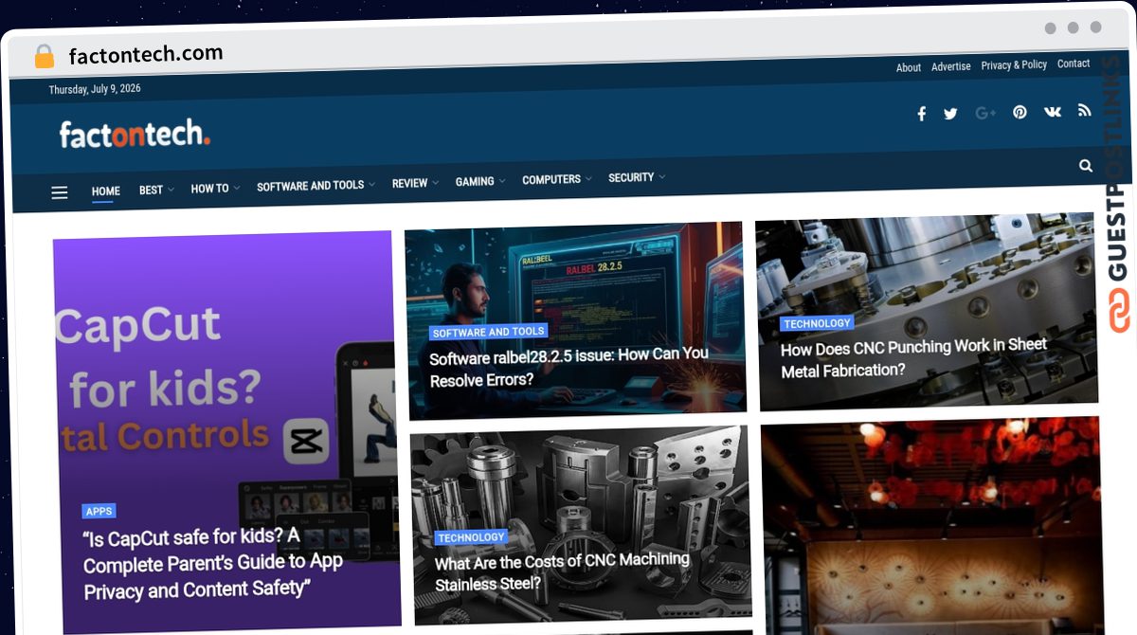Read How Does CNC Punching Work article
Viewport: 1137px width, 635px height.
pos(913,358)
